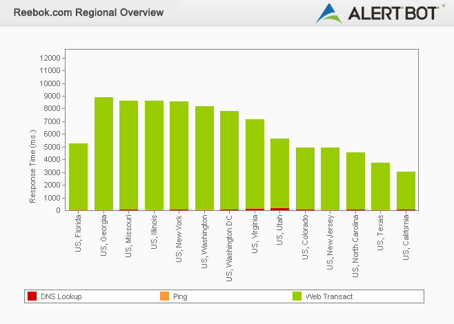
Task: Click the US, Georgia tallest bar
Action: point(103,153)
